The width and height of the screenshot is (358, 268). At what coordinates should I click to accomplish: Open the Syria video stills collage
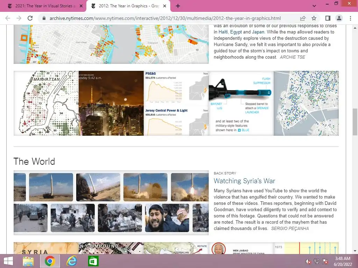point(111,203)
